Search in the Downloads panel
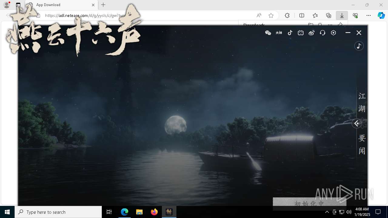The width and height of the screenshot is (388, 218). click(x=320, y=25)
